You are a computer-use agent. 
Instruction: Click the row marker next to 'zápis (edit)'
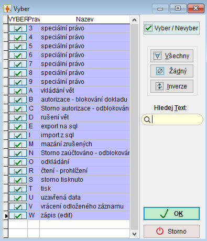[6, 215]
